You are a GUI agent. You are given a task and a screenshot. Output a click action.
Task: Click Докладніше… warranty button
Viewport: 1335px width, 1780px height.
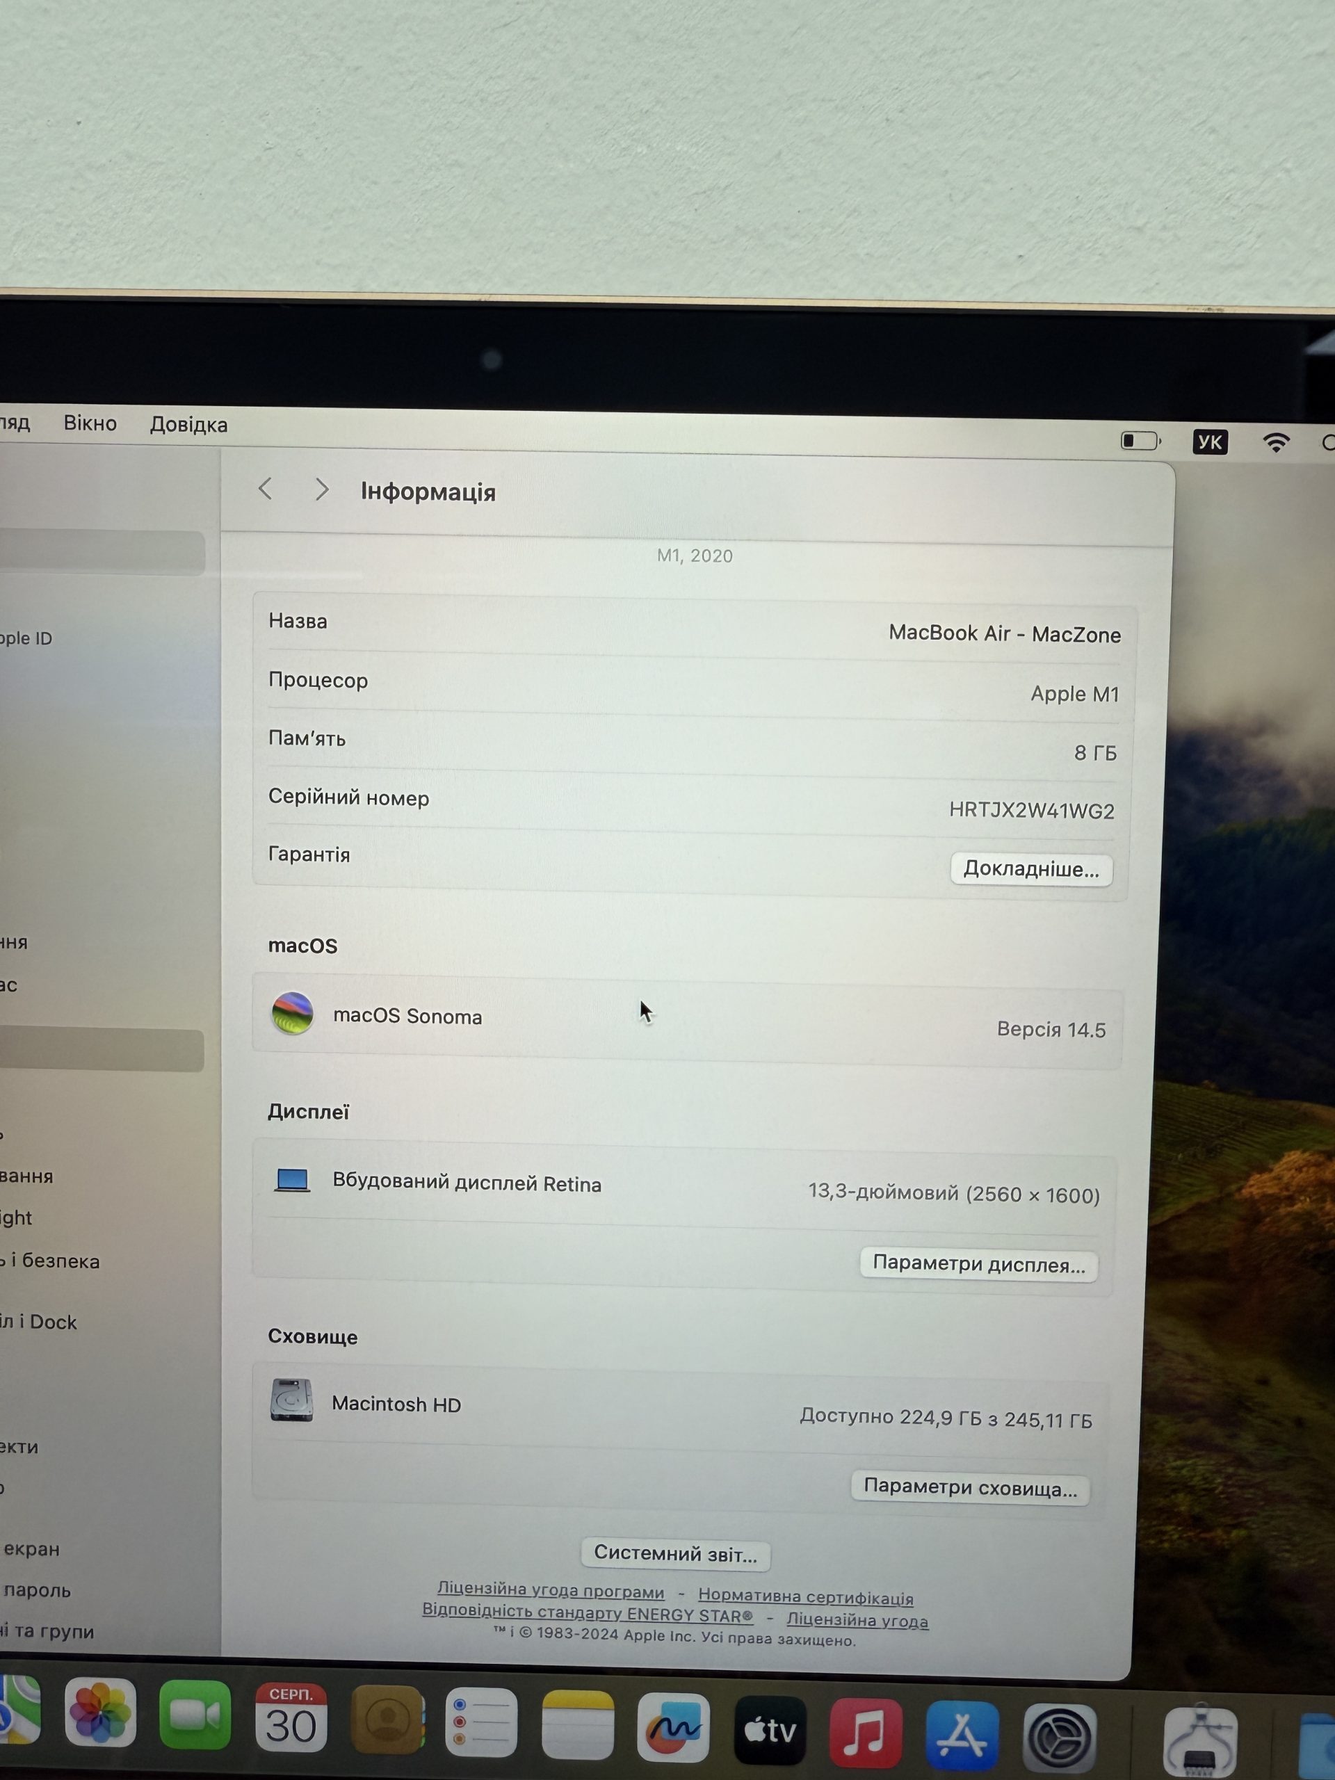[x=1031, y=869]
